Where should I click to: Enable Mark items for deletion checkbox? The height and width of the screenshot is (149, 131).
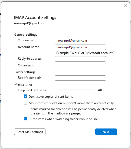coord(25,103)
